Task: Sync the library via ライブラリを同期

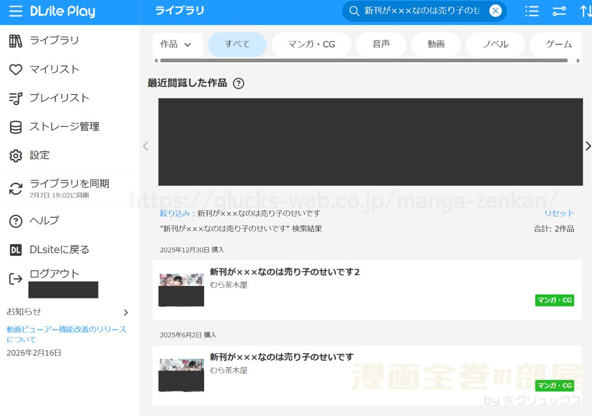Action: [x=70, y=189]
